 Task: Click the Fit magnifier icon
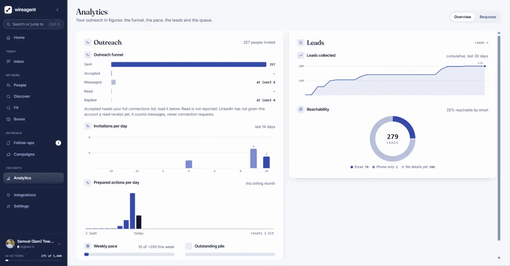(x=9, y=108)
